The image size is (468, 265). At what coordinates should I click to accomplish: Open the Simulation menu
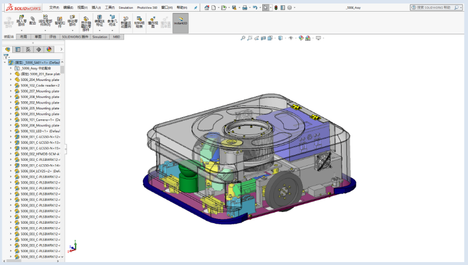[126, 8]
